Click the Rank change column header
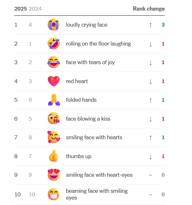 point(149,9)
